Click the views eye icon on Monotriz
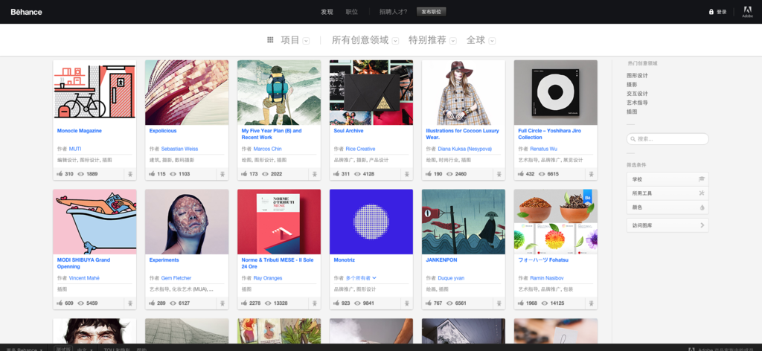This screenshot has height=351, width=762. (358, 303)
